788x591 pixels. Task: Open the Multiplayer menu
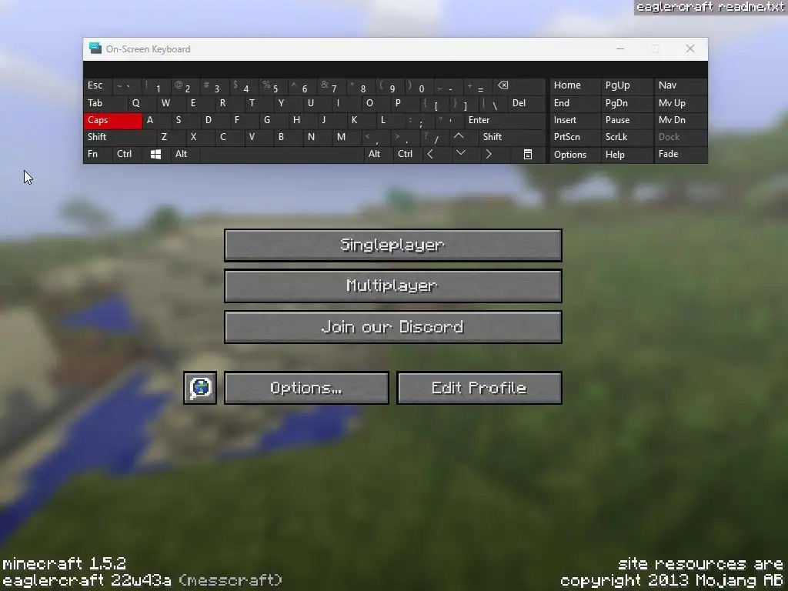pyautogui.click(x=393, y=286)
